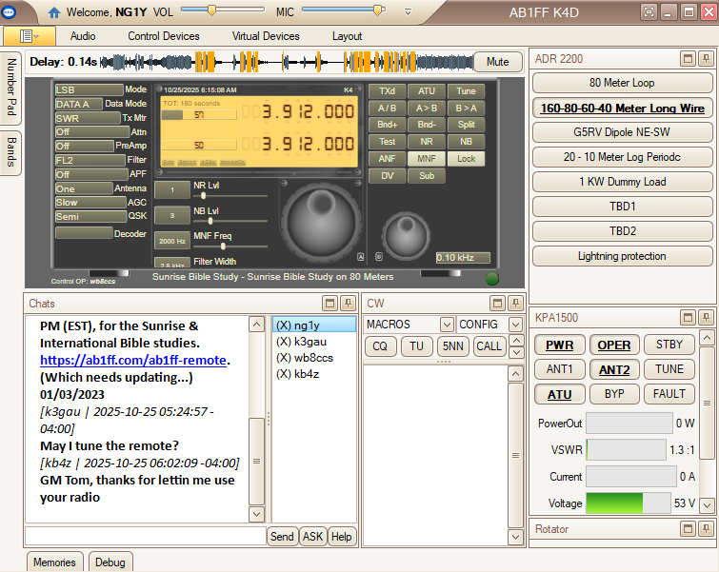
Task: Click the home icon beside Welcome
Action: pyautogui.click(x=55, y=12)
